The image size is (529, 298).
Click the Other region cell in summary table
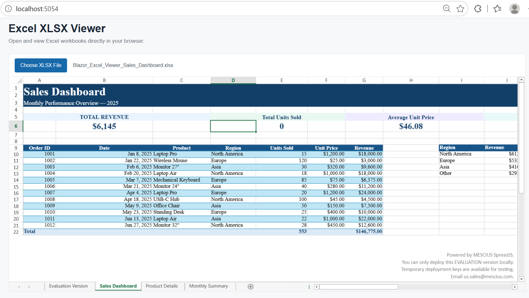462,173
